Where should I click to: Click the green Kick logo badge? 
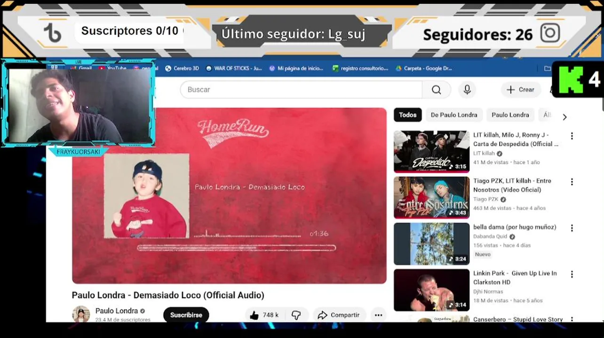[571, 79]
